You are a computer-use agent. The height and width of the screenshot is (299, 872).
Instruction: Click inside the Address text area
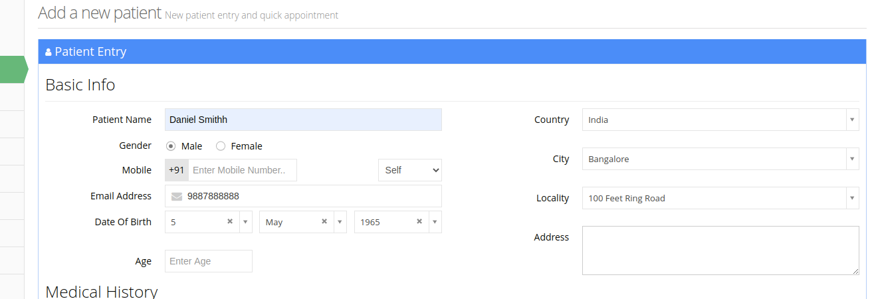(x=720, y=250)
